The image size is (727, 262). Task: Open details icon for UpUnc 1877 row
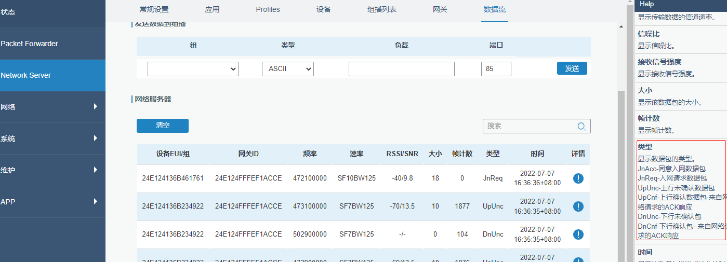pyautogui.click(x=578, y=206)
